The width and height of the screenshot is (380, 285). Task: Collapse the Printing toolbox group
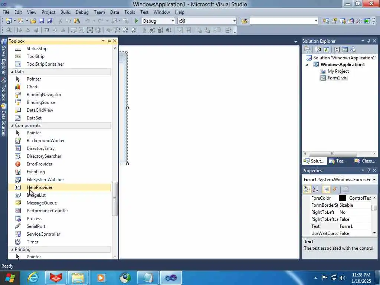pos(12,249)
